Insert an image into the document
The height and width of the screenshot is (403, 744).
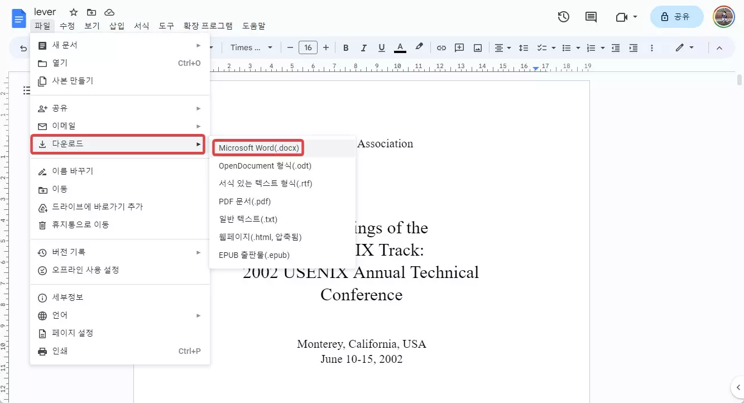477,47
